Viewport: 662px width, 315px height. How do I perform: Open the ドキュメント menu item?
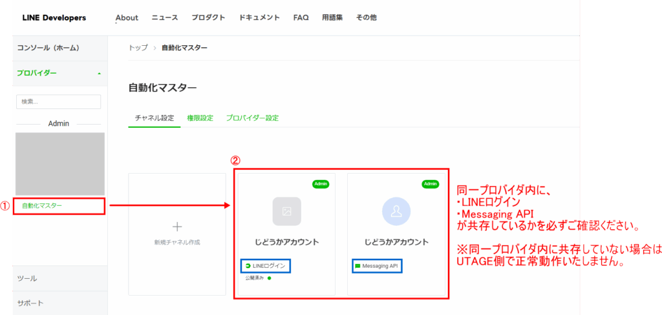pyautogui.click(x=259, y=17)
